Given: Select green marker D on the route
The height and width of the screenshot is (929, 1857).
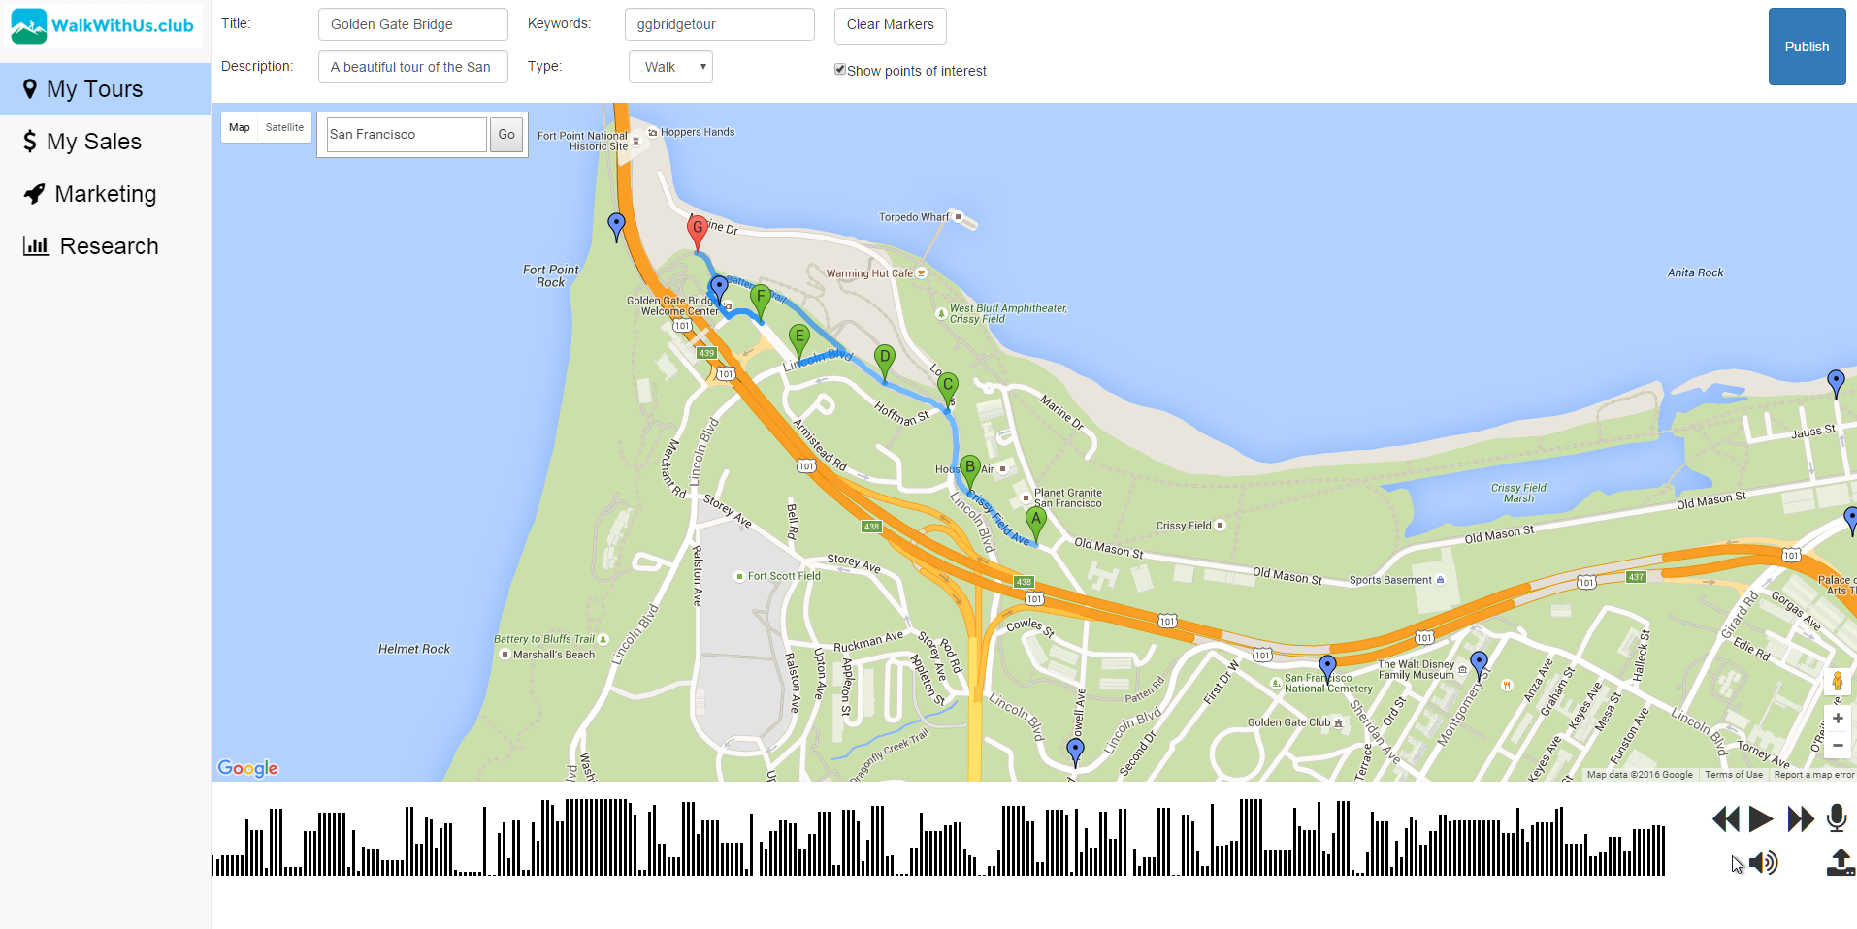Looking at the screenshot, I should [884, 362].
